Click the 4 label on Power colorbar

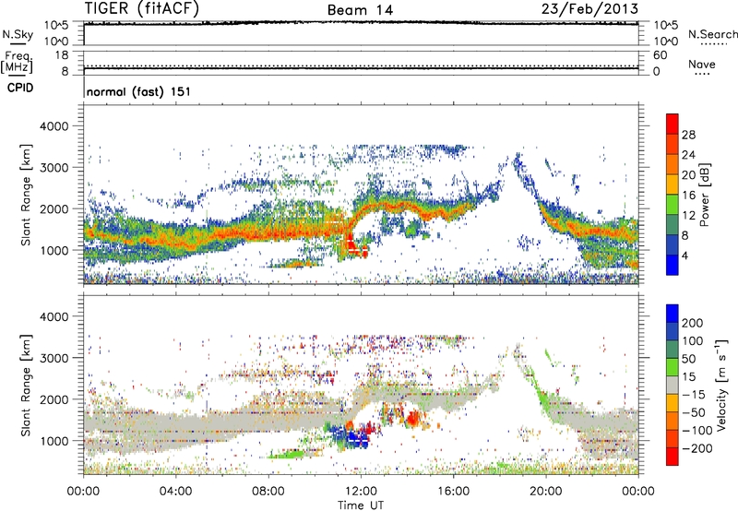(x=684, y=255)
